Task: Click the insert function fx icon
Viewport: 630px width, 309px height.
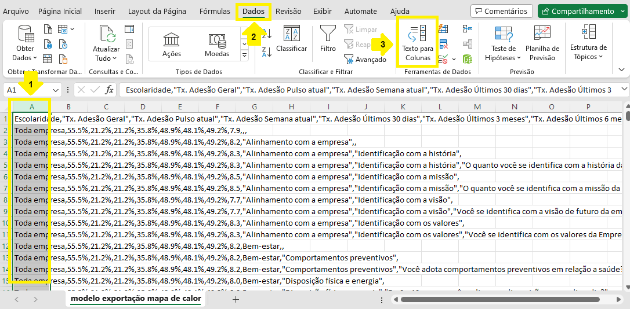Action: (x=109, y=90)
